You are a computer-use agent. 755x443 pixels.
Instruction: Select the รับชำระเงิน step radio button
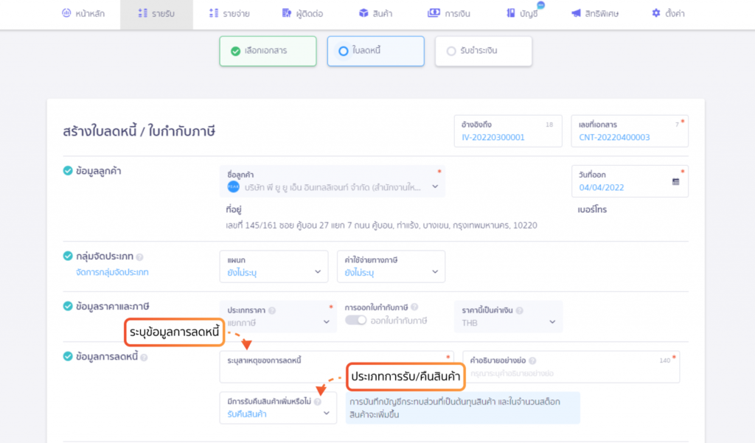coord(451,51)
